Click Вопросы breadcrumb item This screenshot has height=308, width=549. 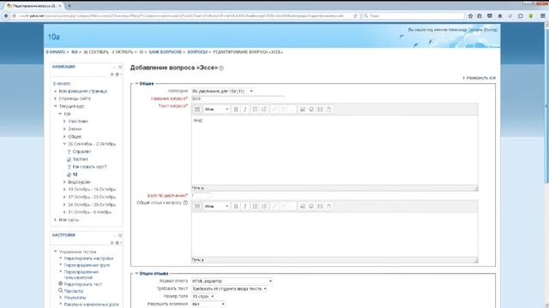click(197, 52)
